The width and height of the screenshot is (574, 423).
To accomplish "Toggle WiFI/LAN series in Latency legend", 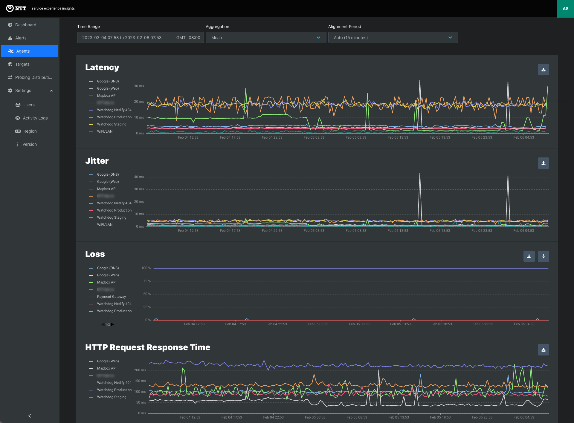I will 101,131.
